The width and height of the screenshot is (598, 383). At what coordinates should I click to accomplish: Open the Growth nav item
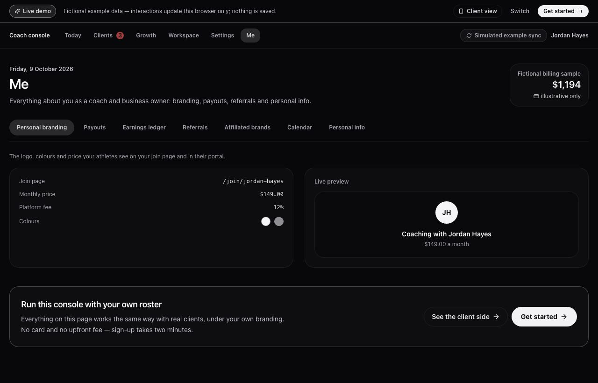click(x=146, y=35)
